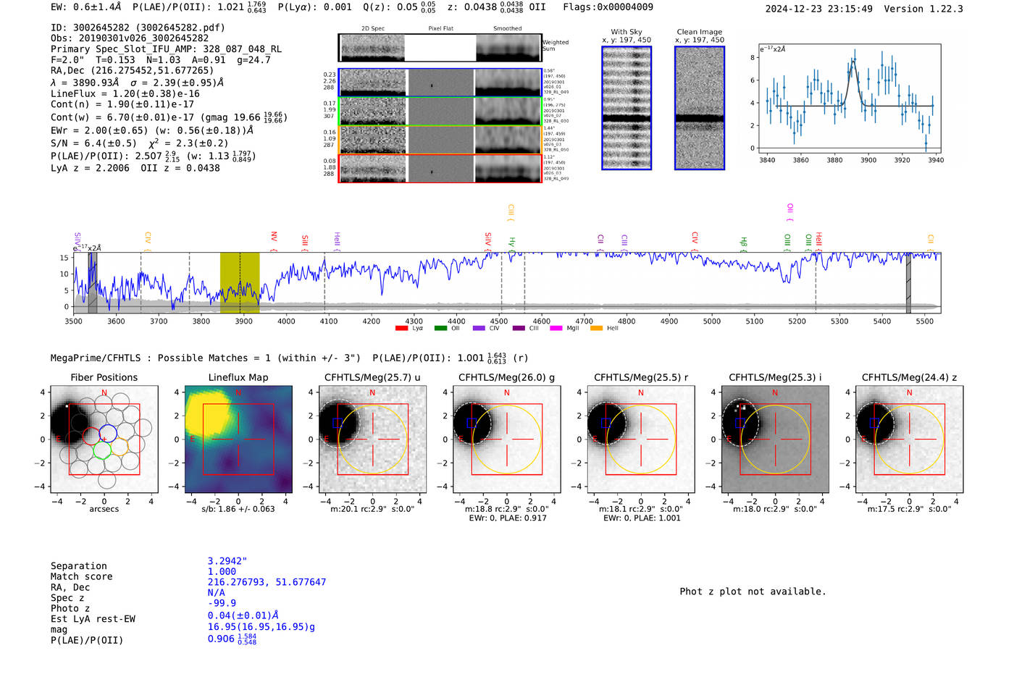Image resolution: width=1014 pixels, height=690 pixels.
Task: Click the HeII orange legend swatch
Action: (597, 329)
